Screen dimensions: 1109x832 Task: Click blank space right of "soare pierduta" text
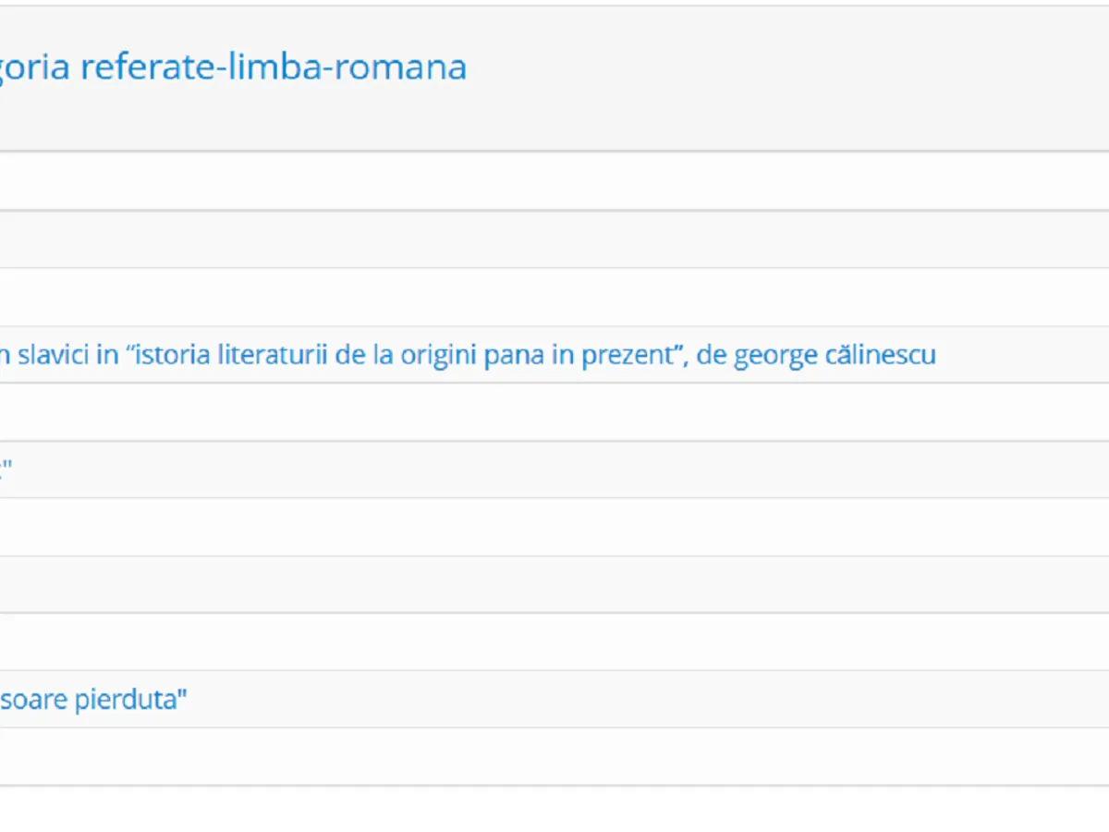647,700
